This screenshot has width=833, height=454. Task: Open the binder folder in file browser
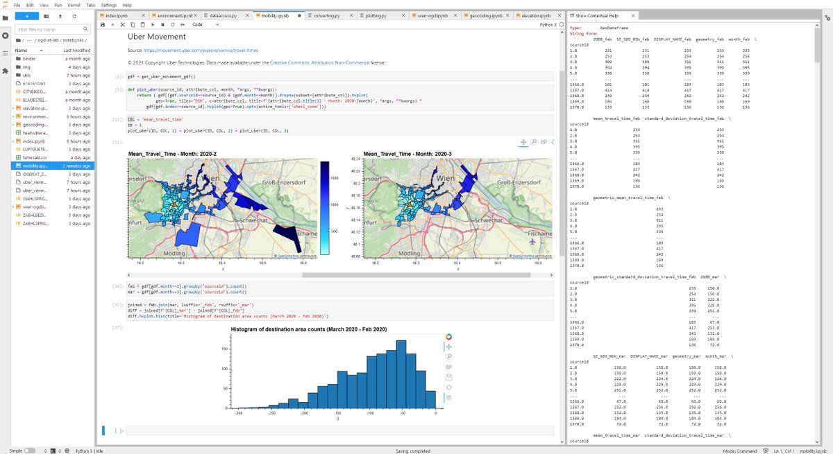click(53, 59)
